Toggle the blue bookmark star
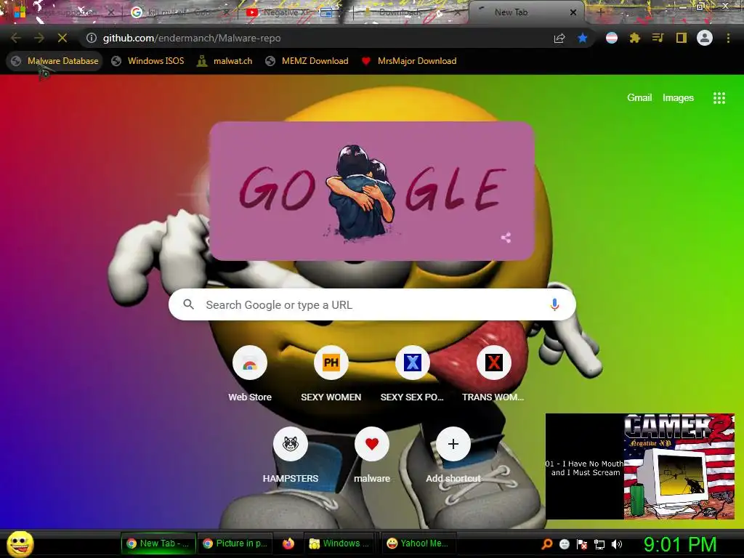 583,38
